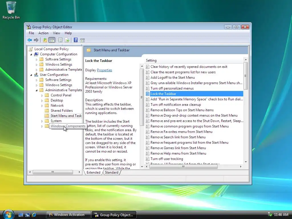Click Show Desktop quick launch icon

[x=21, y=215]
